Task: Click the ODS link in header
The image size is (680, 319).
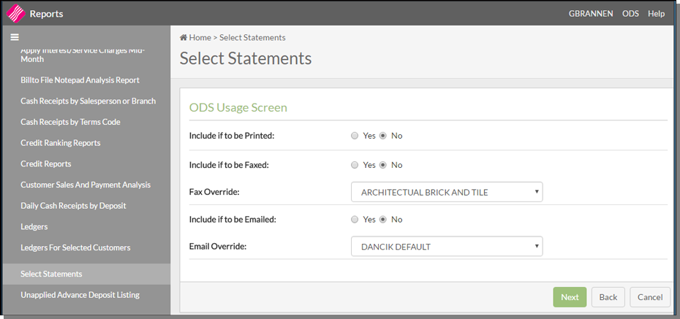Action: 630,14
